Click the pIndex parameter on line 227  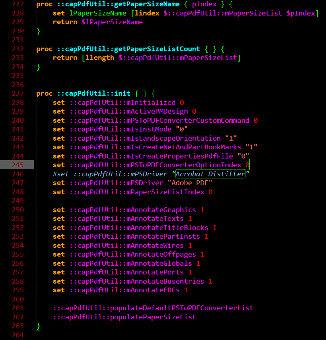[x=204, y=4]
